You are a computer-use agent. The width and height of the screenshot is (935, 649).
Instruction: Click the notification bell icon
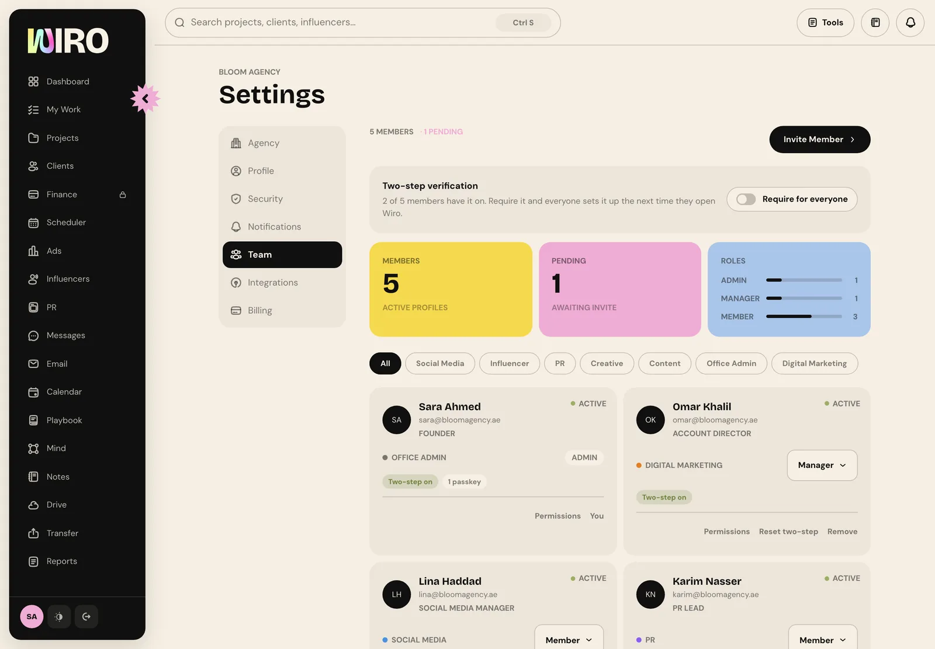click(910, 23)
